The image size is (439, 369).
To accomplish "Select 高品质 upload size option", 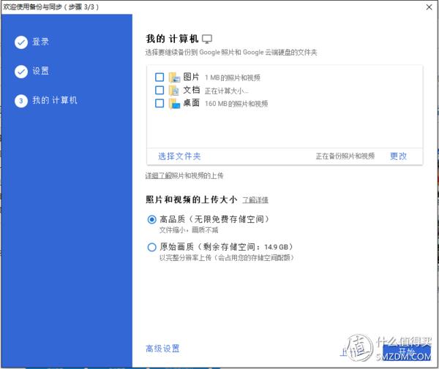I will tap(151, 219).
